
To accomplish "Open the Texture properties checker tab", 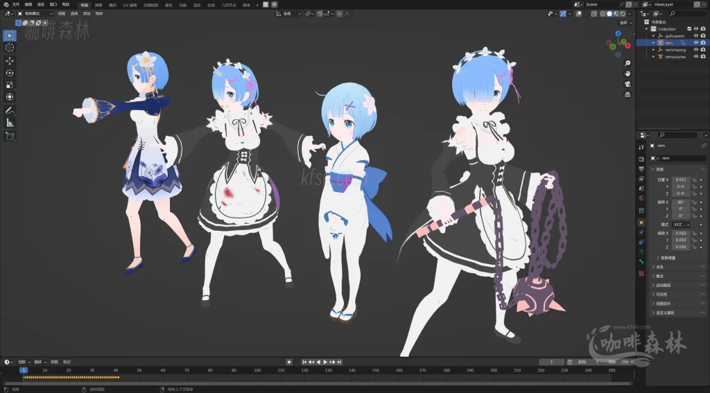I will 641,274.
